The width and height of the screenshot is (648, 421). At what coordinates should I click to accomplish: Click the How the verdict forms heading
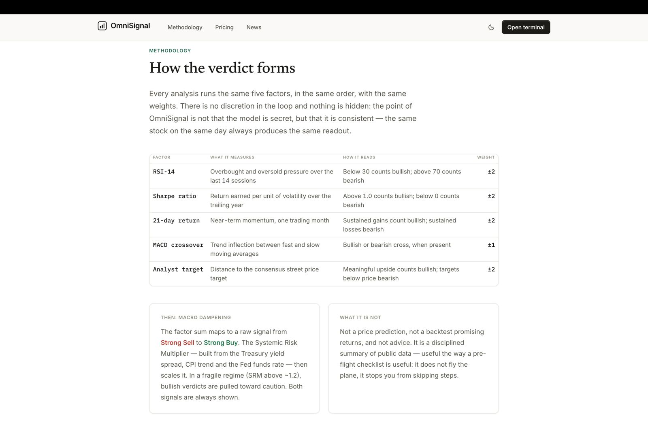pyautogui.click(x=222, y=68)
